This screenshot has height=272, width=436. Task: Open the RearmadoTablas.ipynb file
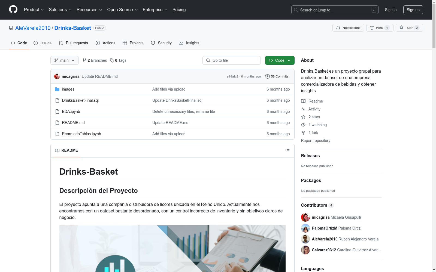click(x=81, y=134)
